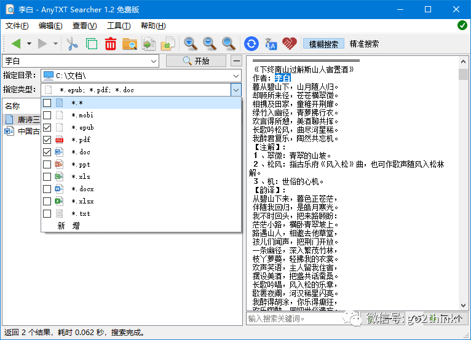Click the 开始 search button
Image resolution: width=471 pixels, height=340 pixels.
pos(196,61)
